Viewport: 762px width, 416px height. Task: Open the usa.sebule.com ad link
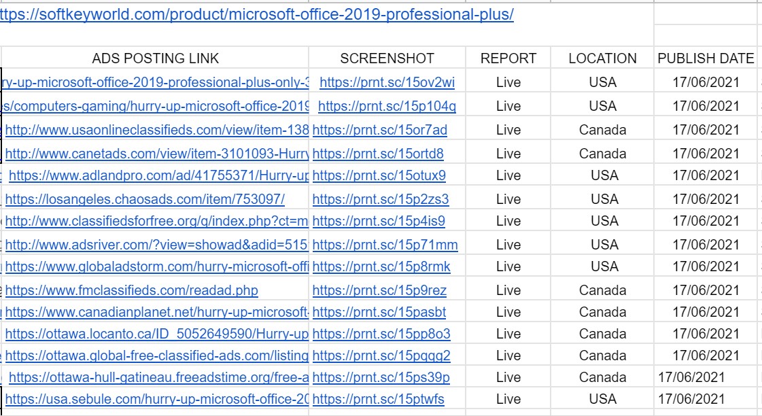pos(157,400)
